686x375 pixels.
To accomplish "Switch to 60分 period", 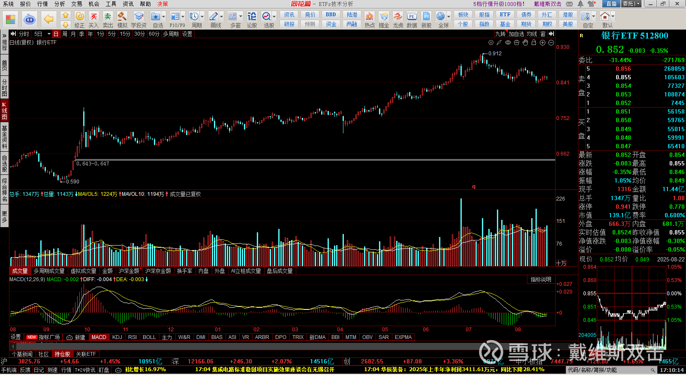I will [154, 34].
